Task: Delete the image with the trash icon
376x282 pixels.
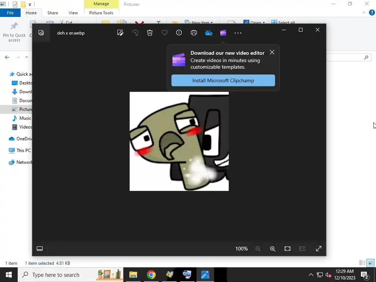Action: 150,33
